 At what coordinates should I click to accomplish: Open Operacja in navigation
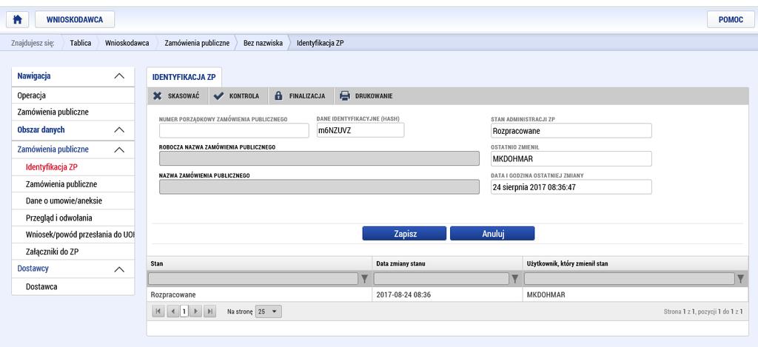73,95
